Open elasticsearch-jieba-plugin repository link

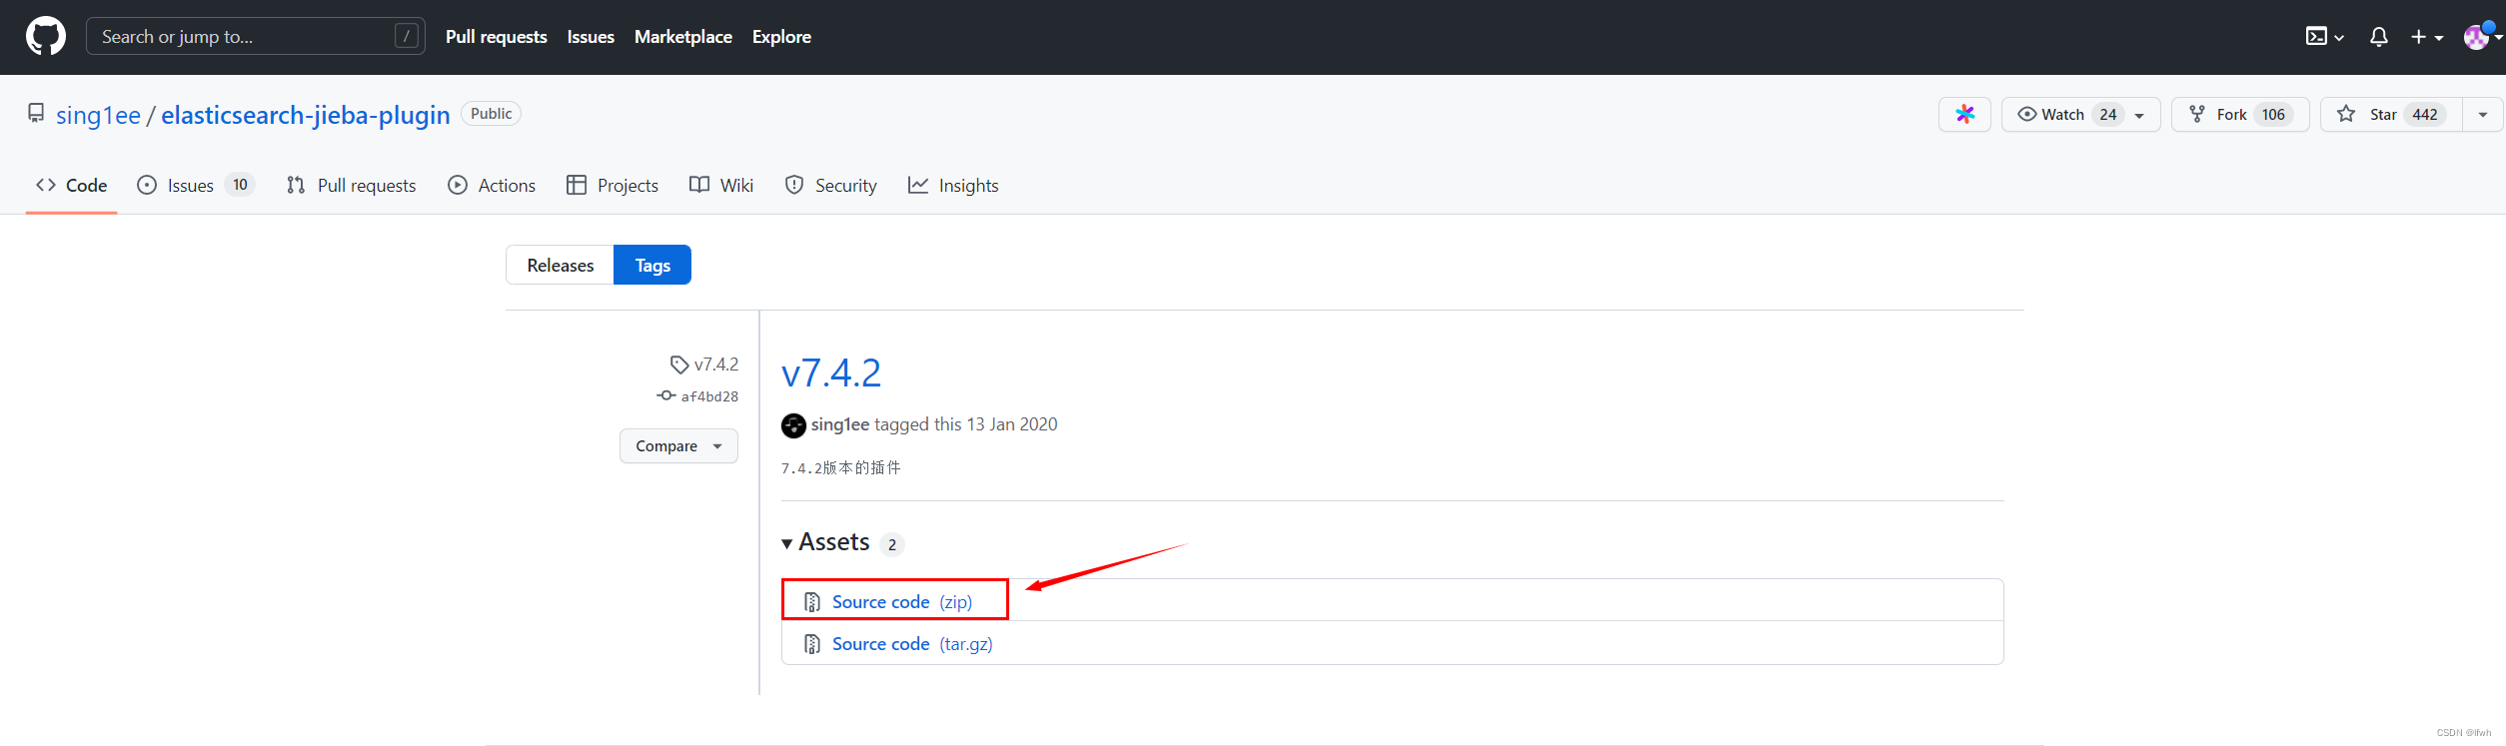[x=306, y=115]
